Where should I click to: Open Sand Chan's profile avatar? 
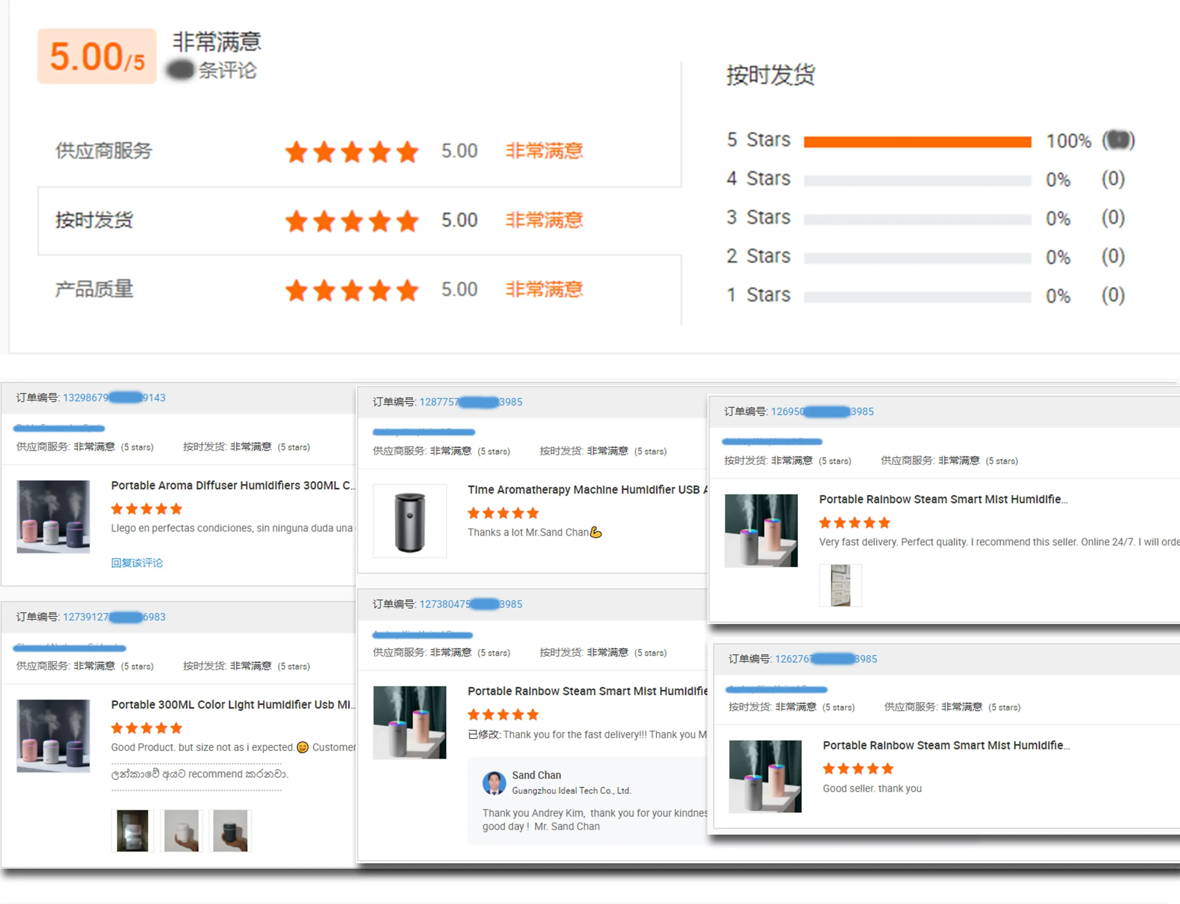point(494,783)
